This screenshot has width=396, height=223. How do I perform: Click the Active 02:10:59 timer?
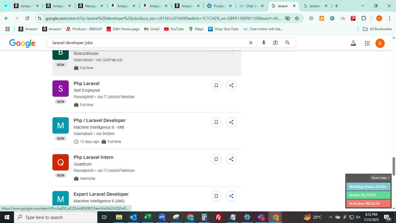pyautogui.click(x=368, y=195)
